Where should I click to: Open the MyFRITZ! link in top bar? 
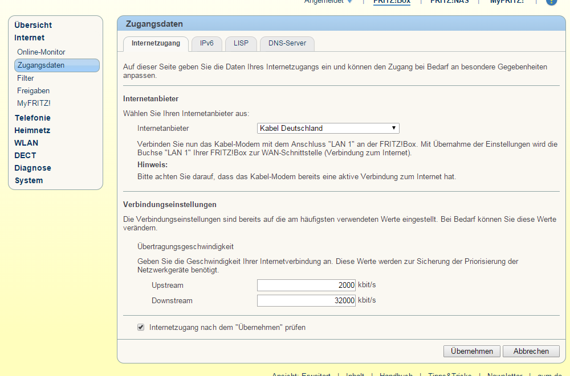(x=507, y=2)
